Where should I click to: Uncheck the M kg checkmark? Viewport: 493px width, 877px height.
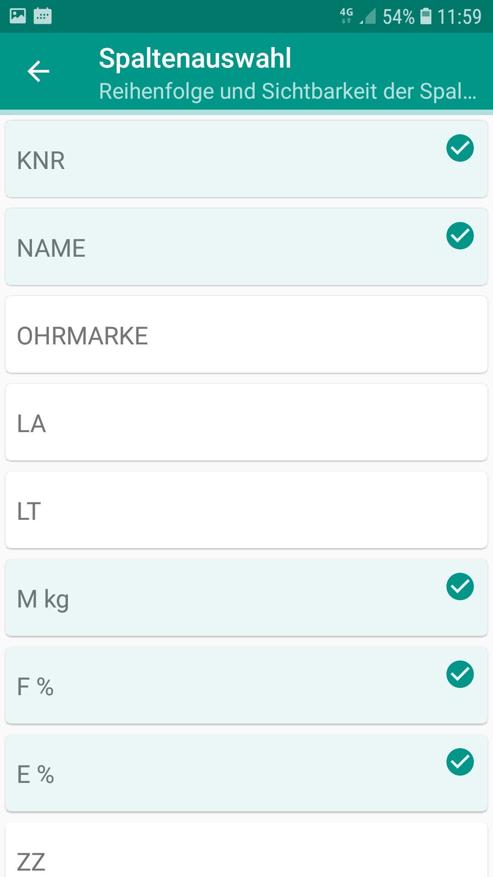[460, 587]
